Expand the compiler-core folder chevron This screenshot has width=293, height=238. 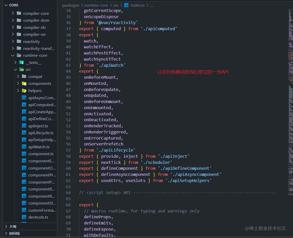point(13,13)
